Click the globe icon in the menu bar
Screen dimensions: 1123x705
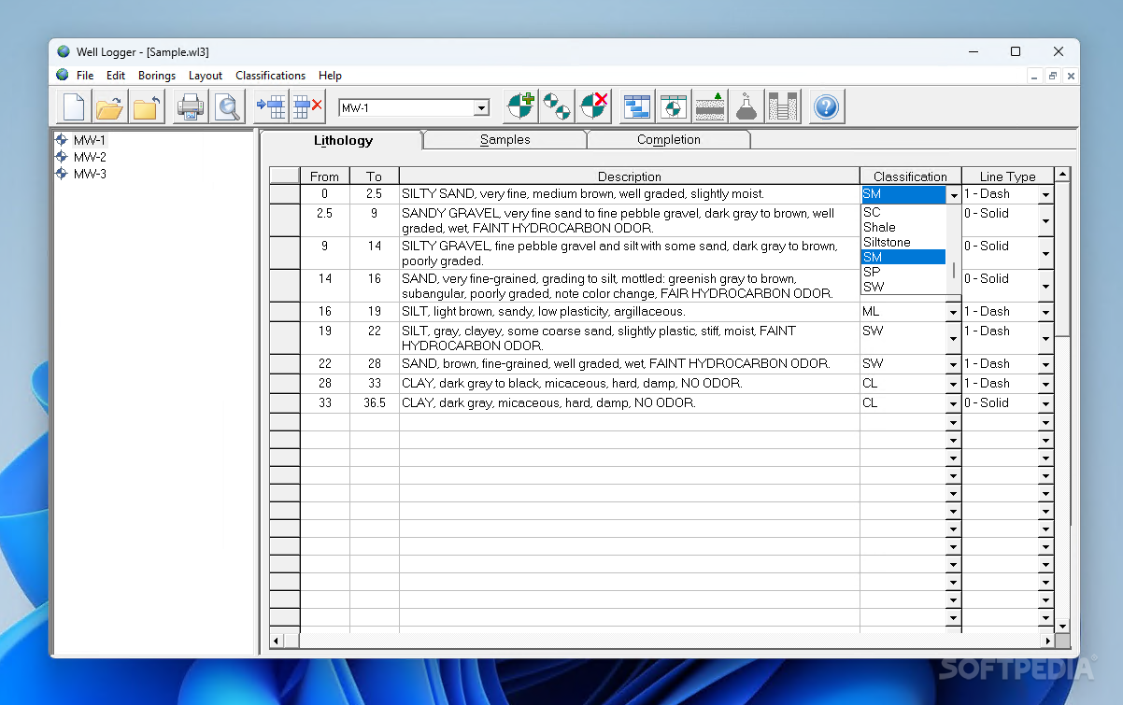coord(63,75)
